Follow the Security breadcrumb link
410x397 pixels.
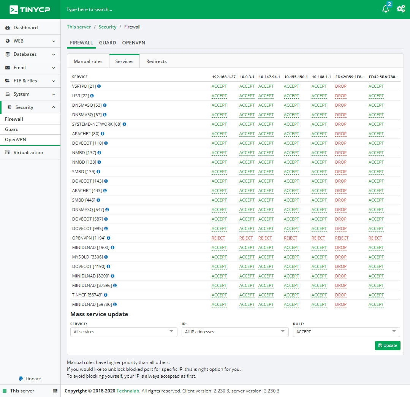click(x=107, y=27)
